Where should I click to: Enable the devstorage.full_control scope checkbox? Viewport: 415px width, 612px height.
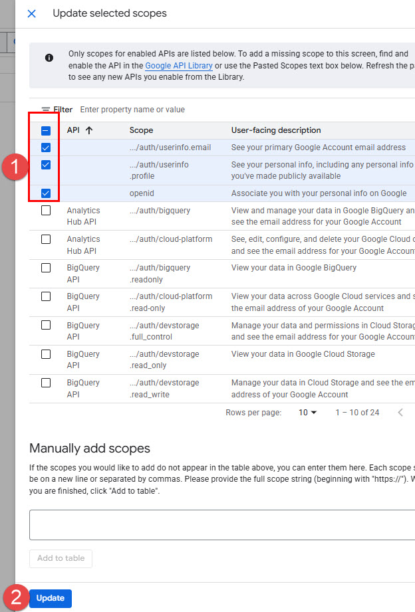coord(46,325)
